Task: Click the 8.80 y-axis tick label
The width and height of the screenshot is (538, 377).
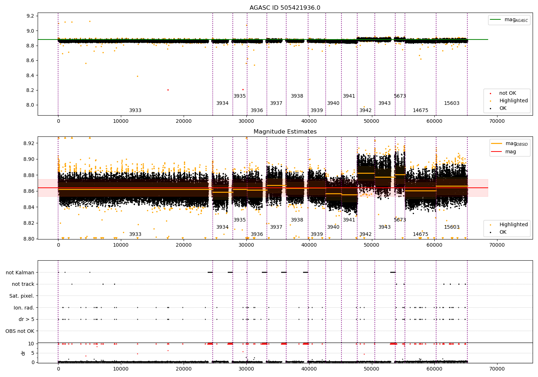Action: [29, 239]
